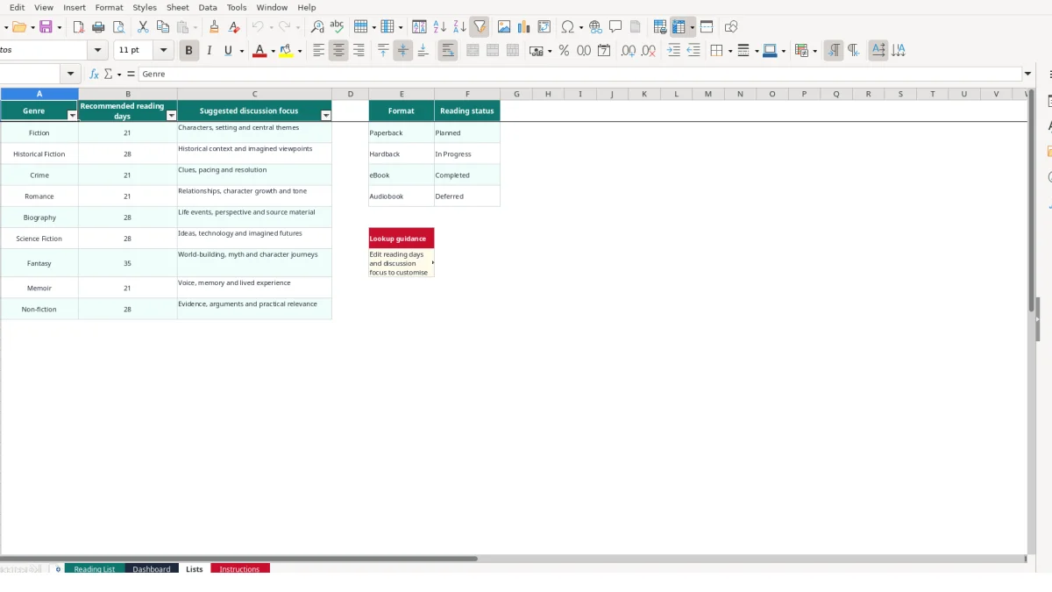The width and height of the screenshot is (1052, 592).
Task: Open the Draw Functions shapes icon
Action: tap(731, 27)
